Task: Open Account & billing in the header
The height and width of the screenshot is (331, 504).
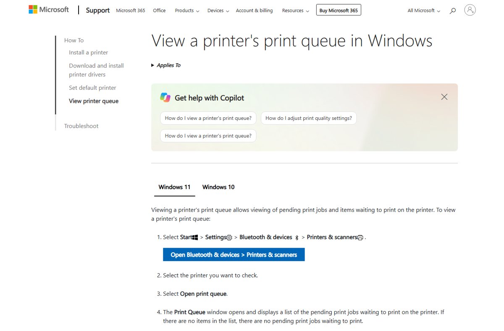Action: click(254, 10)
